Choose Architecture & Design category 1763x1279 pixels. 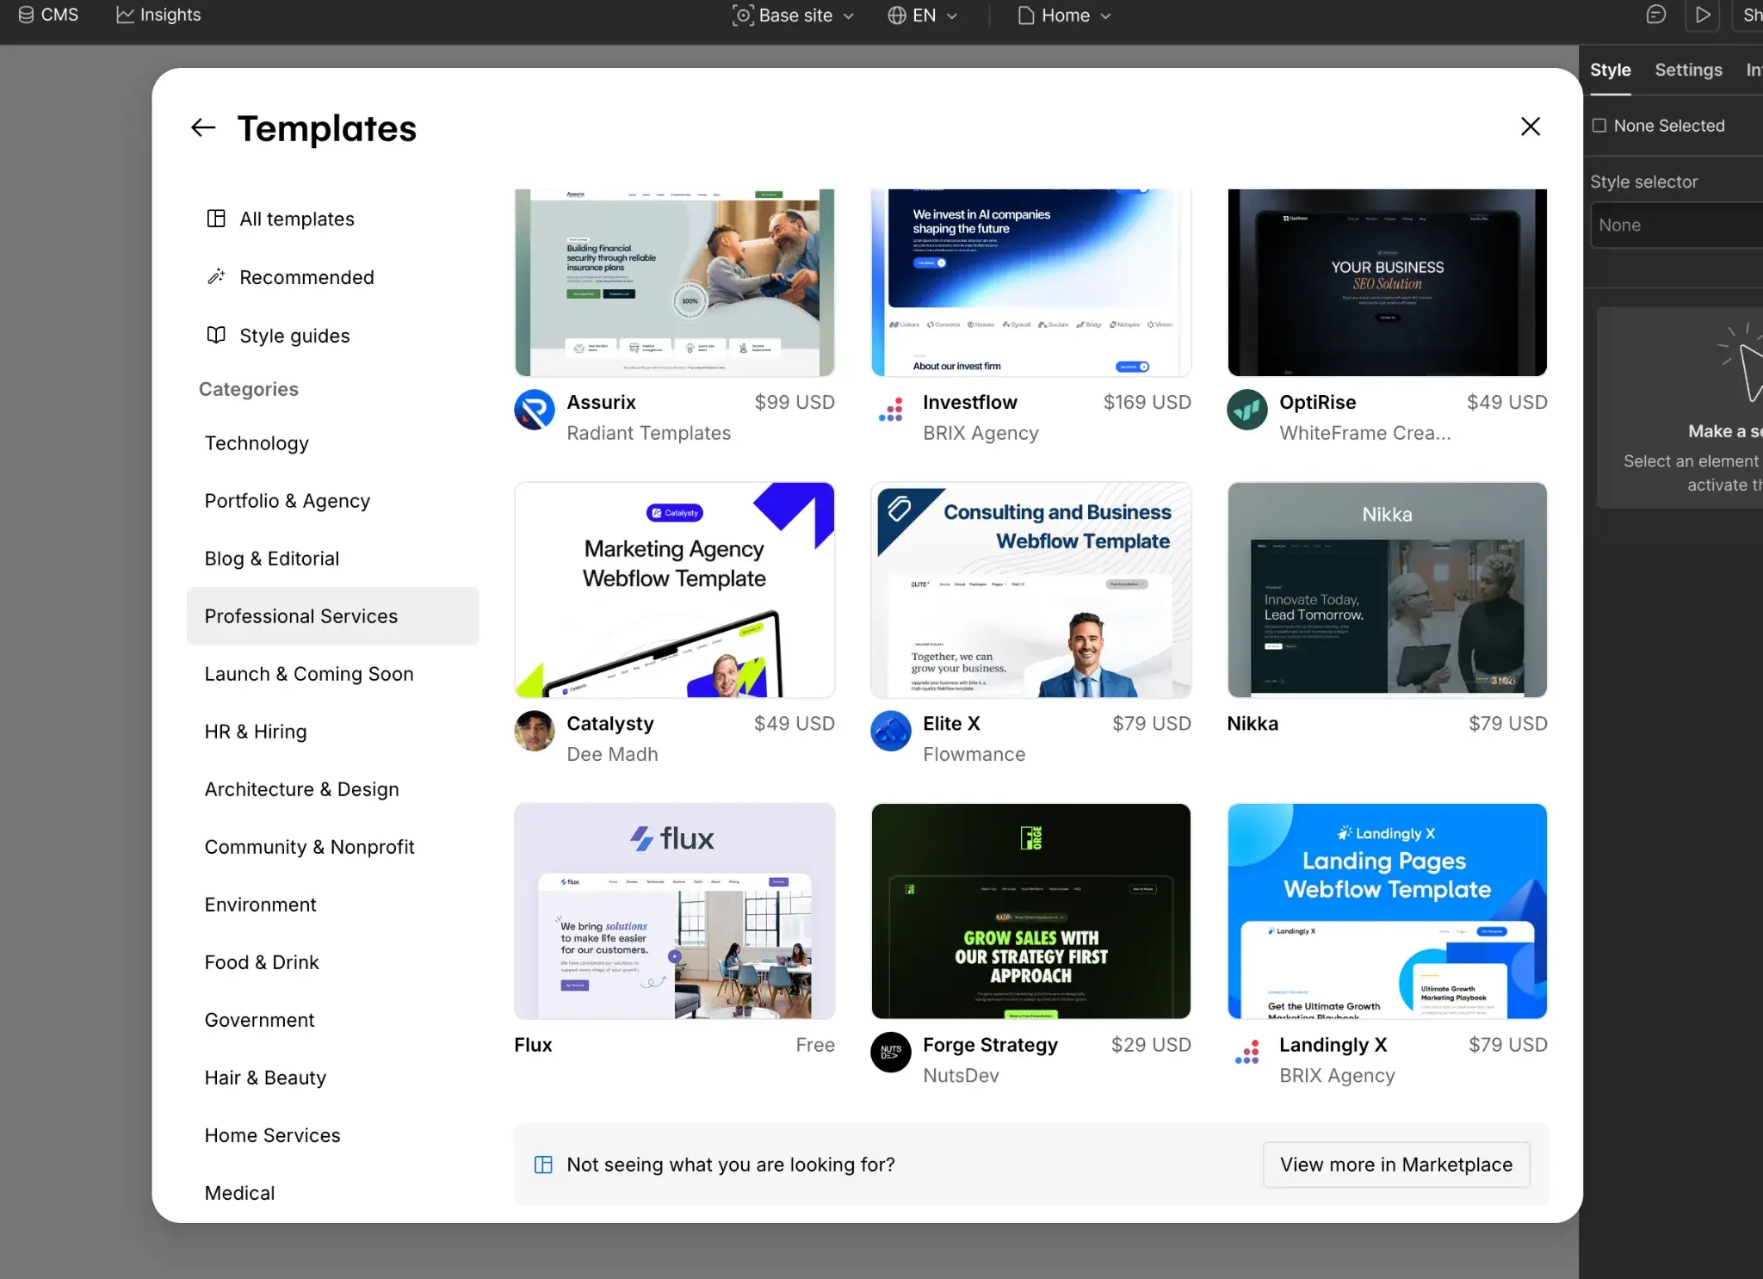[332, 789]
